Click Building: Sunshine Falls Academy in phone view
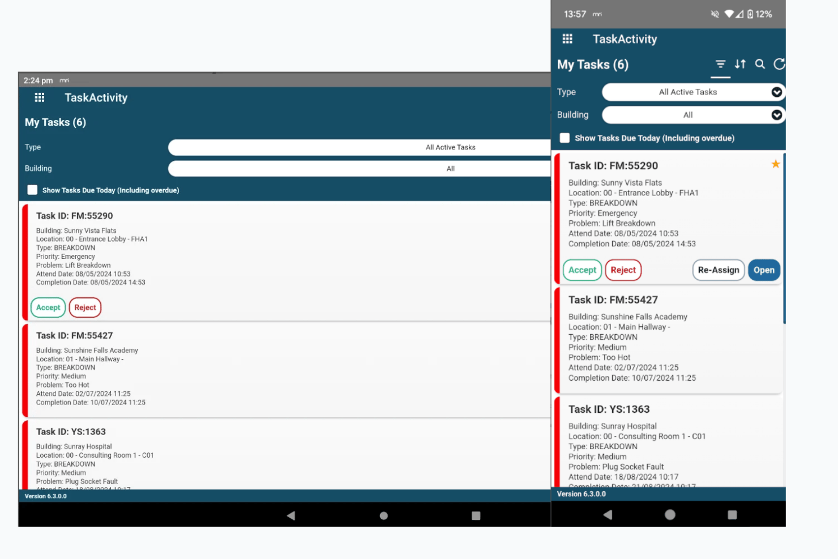This screenshot has width=838, height=559. pos(628,317)
